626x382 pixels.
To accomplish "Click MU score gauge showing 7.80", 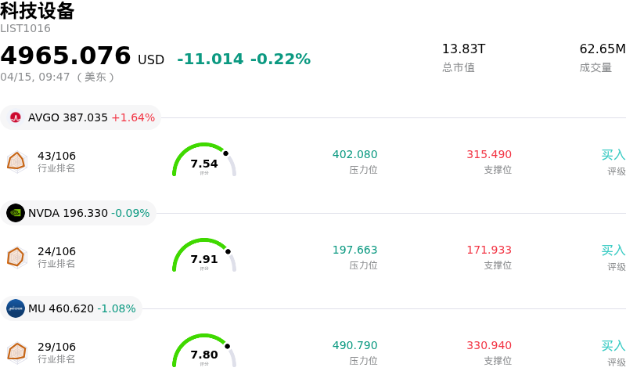I will pyautogui.click(x=204, y=352).
